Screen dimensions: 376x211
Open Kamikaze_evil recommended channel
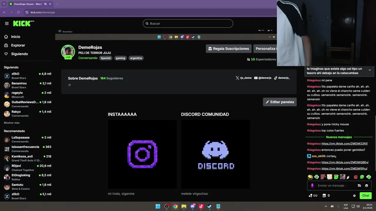click(x=28, y=158)
